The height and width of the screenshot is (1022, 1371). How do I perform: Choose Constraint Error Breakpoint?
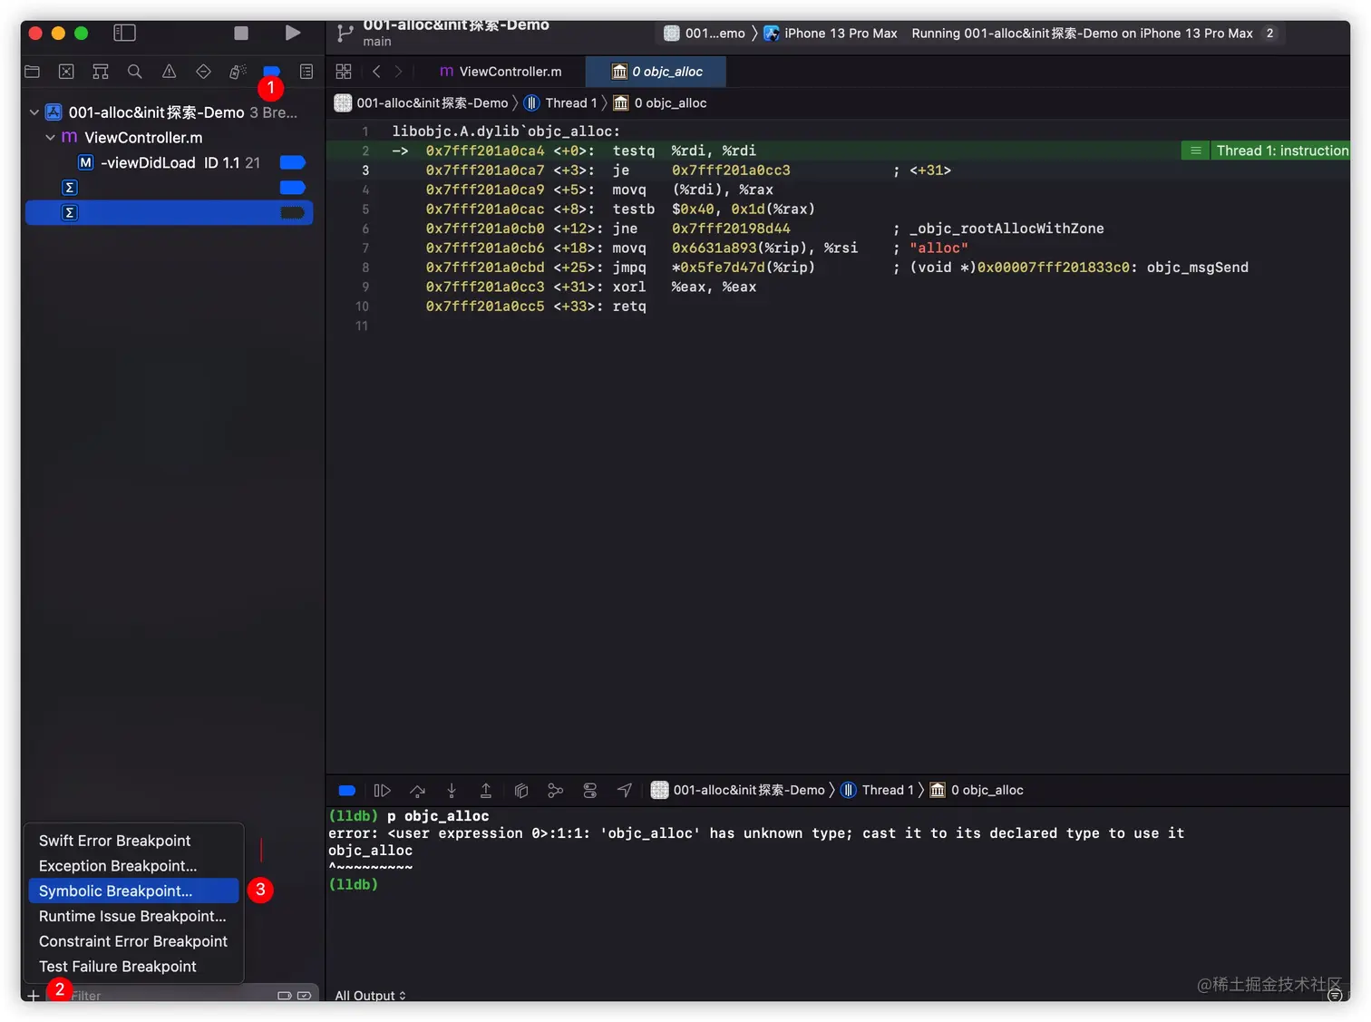134,941
